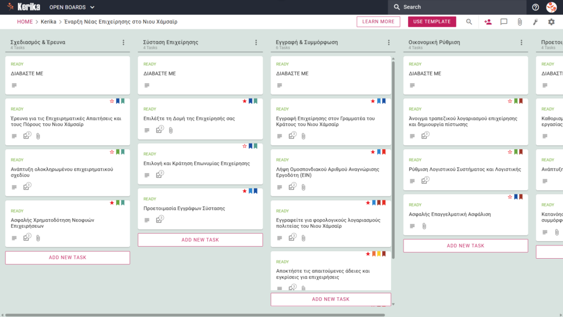Open the checklist icon on Προετοιμασία Εγγράφων Σύστασης card
Image resolution: width=563 pixels, height=317 pixels.
click(159, 219)
